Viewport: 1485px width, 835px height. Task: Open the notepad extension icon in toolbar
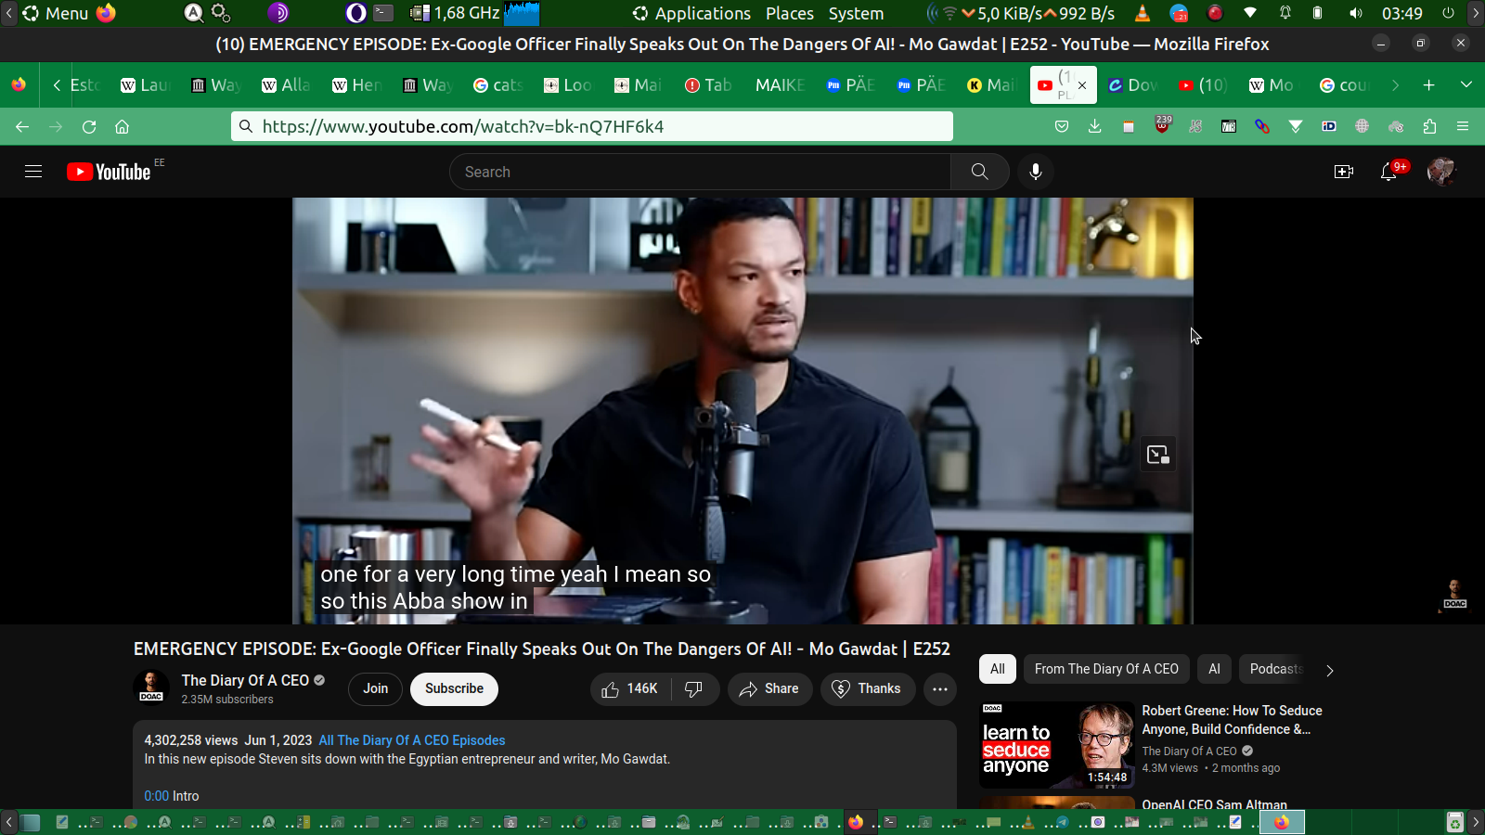point(1129,126)
